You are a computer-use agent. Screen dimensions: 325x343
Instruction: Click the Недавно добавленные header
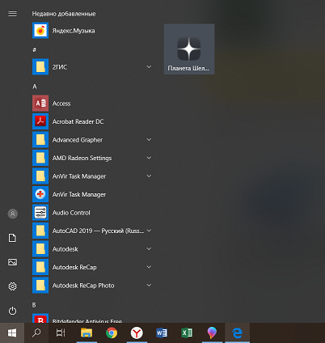click(64, 14)
